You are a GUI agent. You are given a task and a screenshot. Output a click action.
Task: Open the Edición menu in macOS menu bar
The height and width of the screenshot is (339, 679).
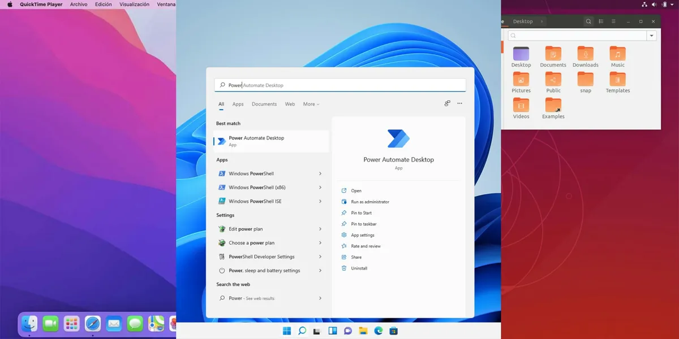pos(104,5)
